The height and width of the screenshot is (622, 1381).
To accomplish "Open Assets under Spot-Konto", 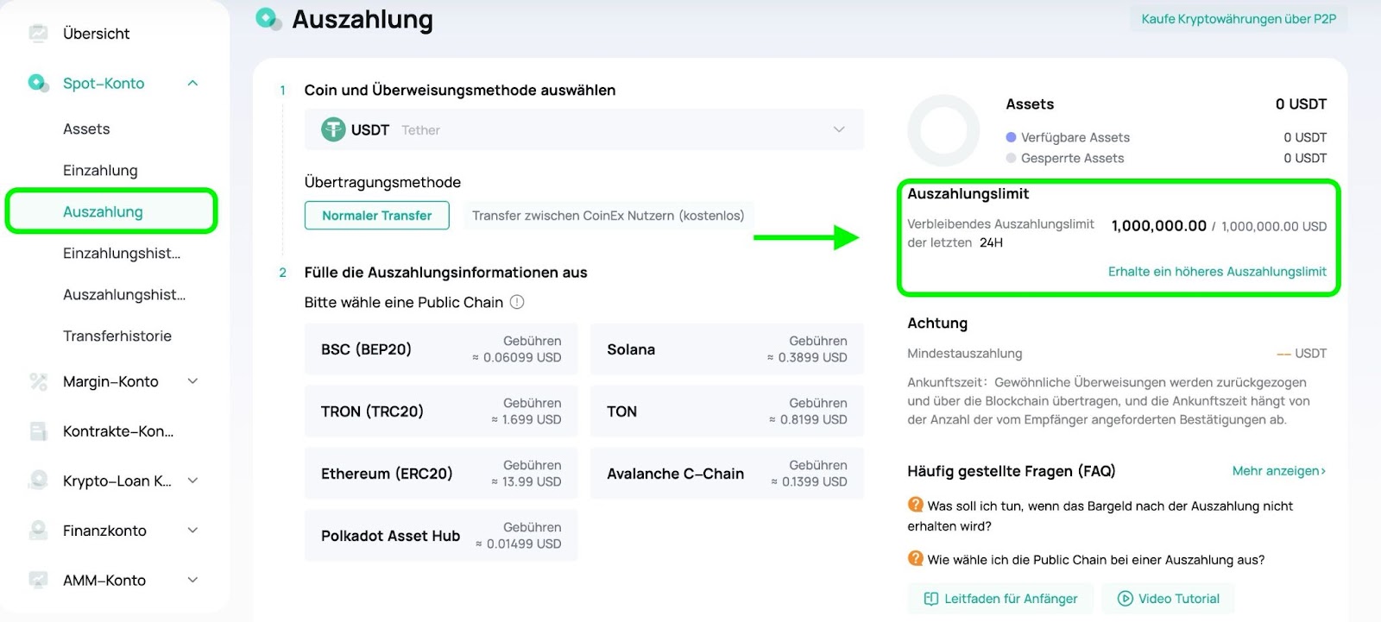I will 86,129.
